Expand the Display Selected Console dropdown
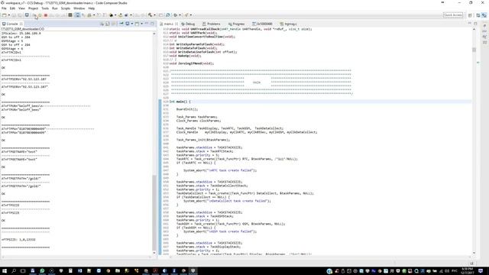This screenshot has height=275, width=489. coord(132,24)
